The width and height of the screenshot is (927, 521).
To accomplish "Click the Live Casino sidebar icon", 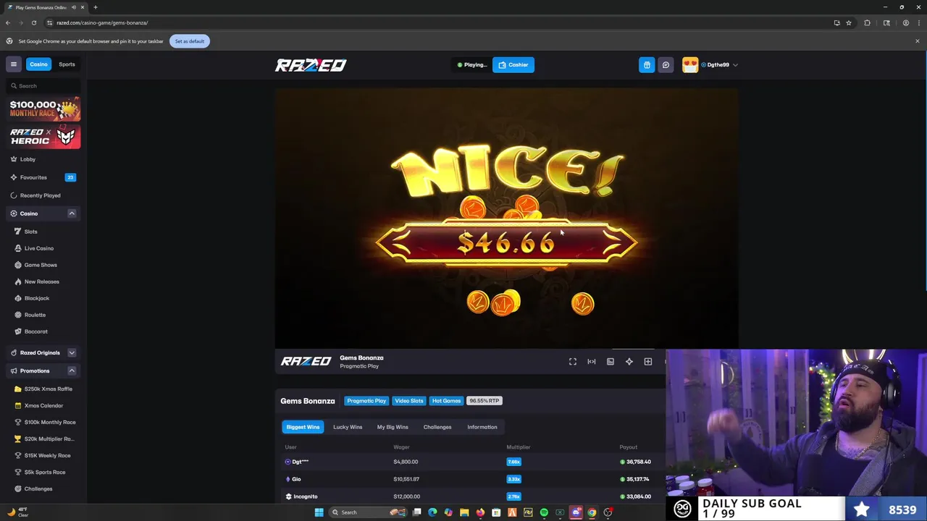I will (x=18, y=248).
